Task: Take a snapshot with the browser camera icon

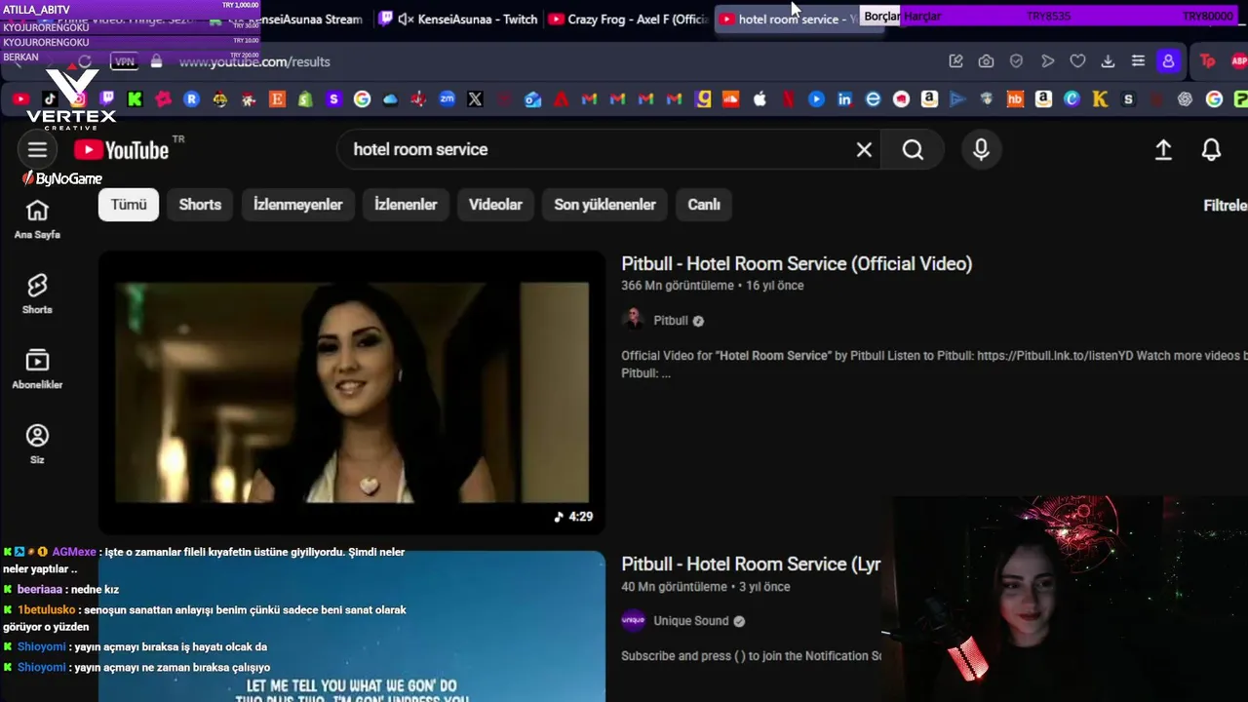Action: 986,61
